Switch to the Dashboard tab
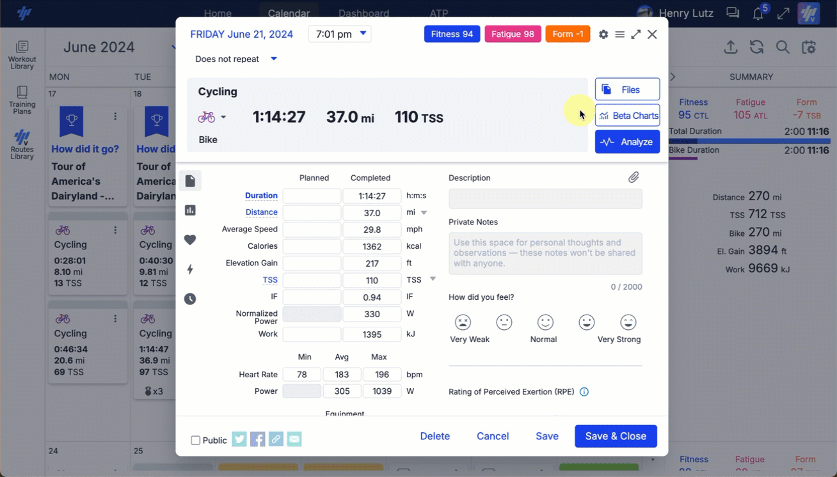 363,13
